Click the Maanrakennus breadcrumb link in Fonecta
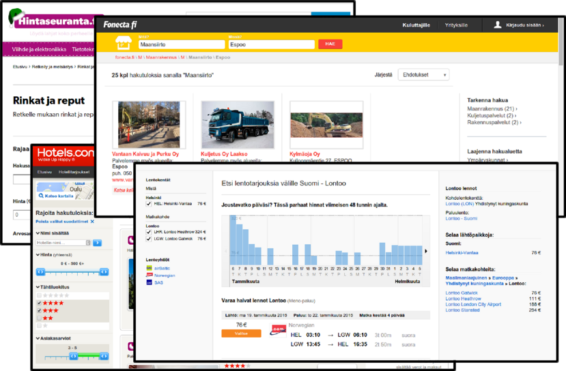This screenshot has width=566, height=371. [161, 57]
